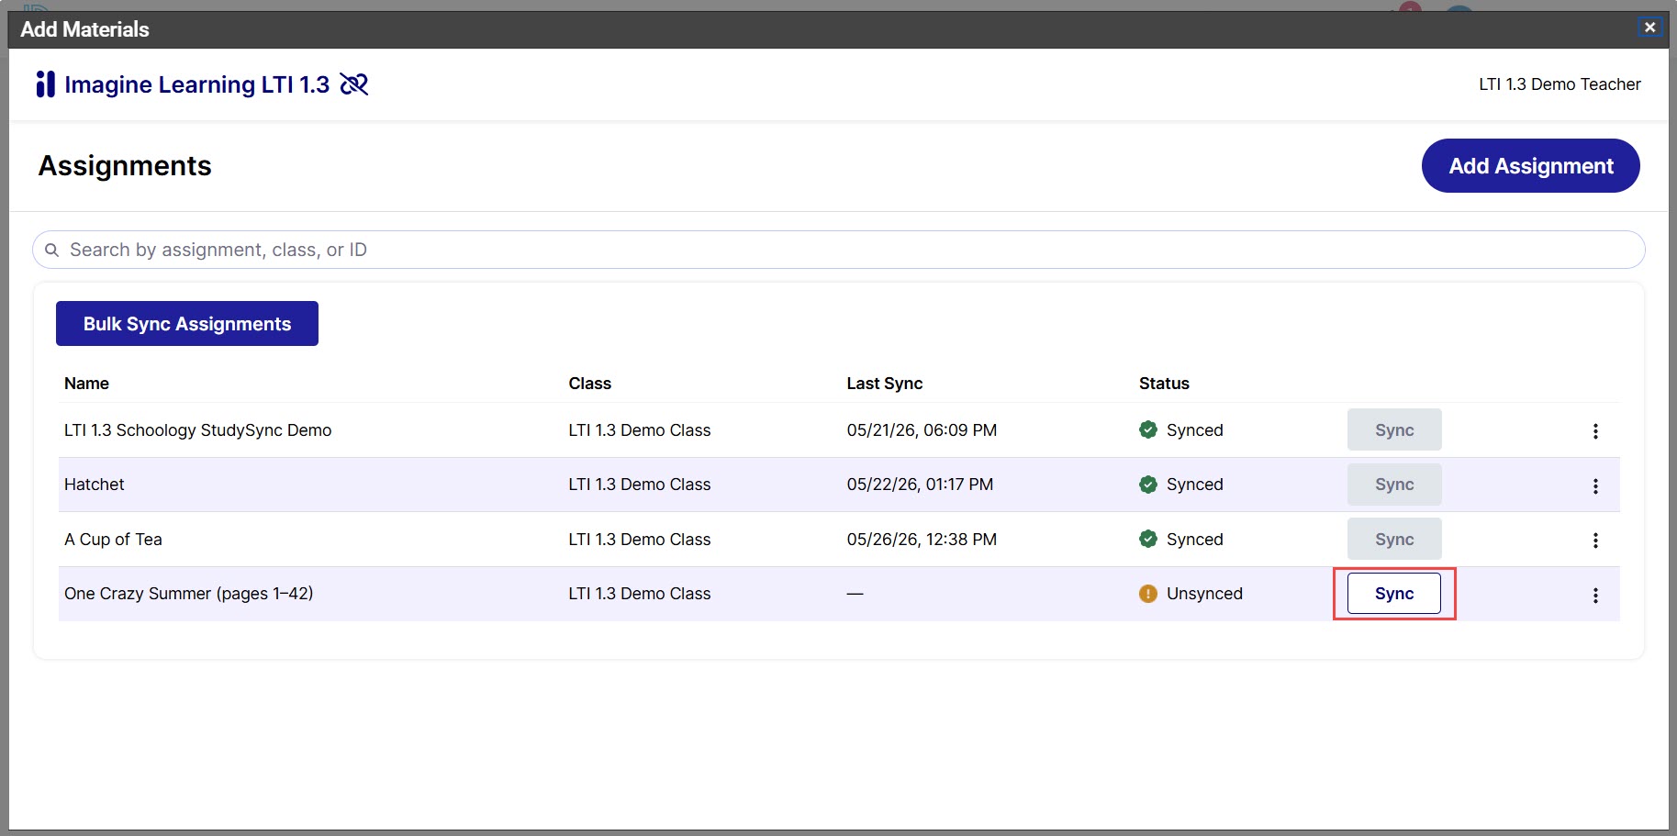
Task: Click the green Synced check icon for Hatchet
Action: point(1147,485)
